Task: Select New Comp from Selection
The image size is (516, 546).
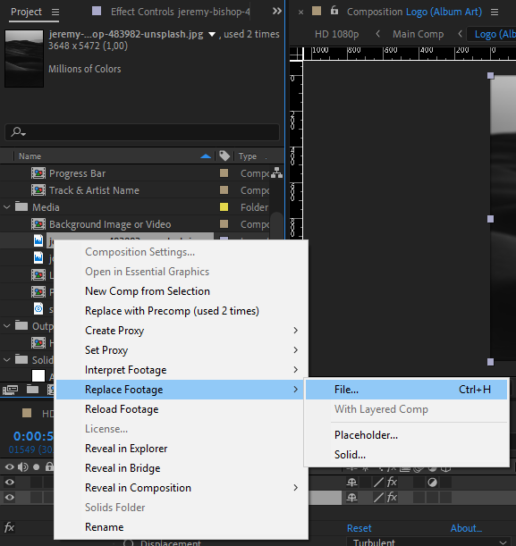Action: (180, 291)
